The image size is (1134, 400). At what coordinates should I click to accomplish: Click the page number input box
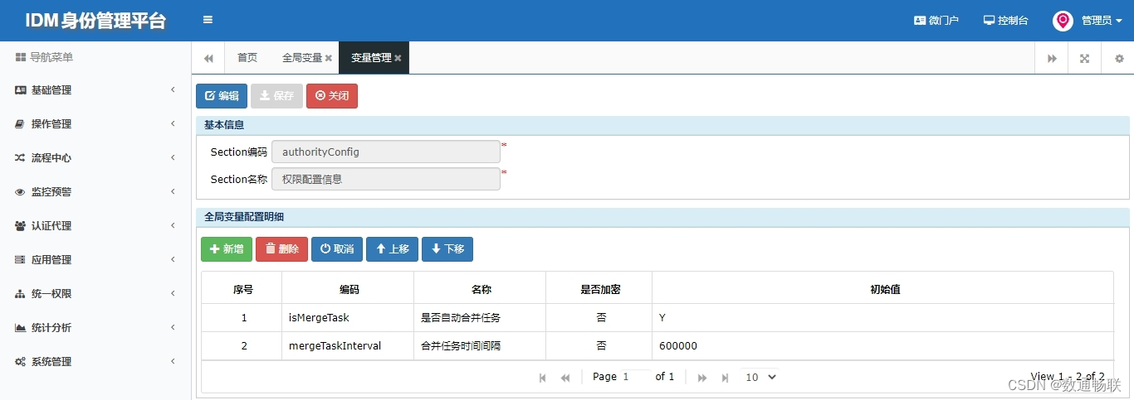coord(636,377)
